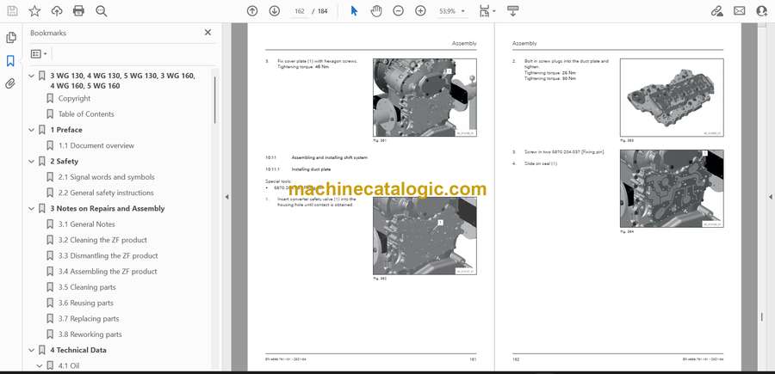The image size is (775, 374).
Task: Click heading 'Installing duct plate'
Action: coord(311,169)
